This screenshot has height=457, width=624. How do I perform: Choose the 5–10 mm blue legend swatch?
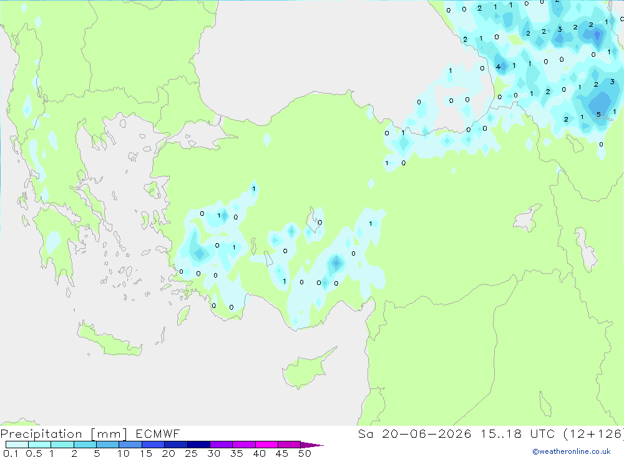point(107,445)
